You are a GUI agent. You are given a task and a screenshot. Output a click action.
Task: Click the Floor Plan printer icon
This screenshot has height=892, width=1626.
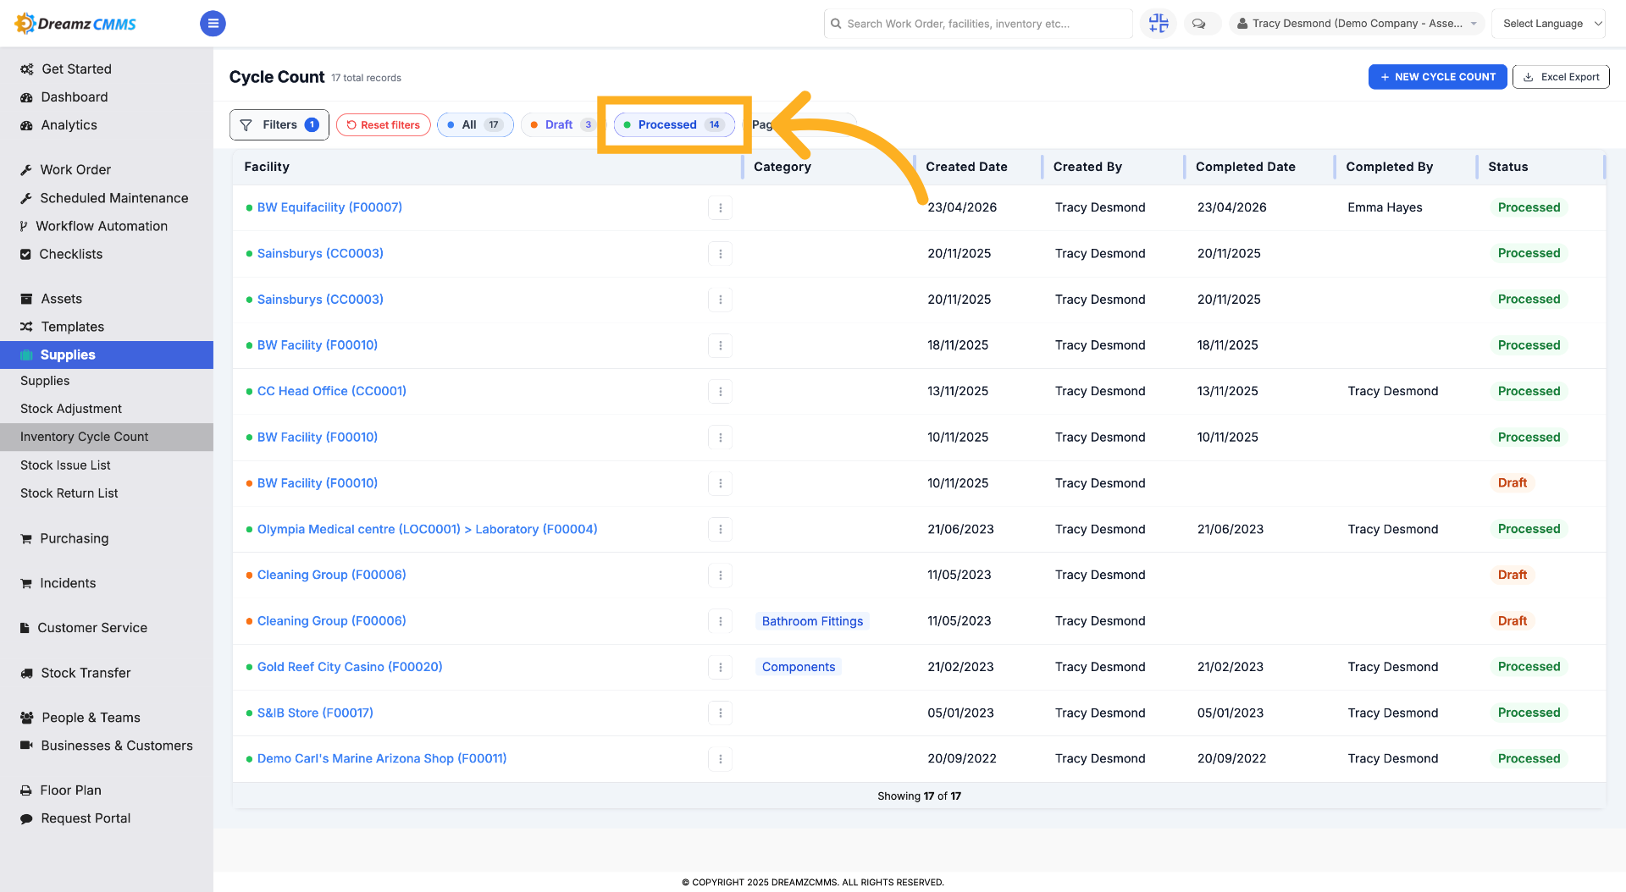tap(26, 790)
